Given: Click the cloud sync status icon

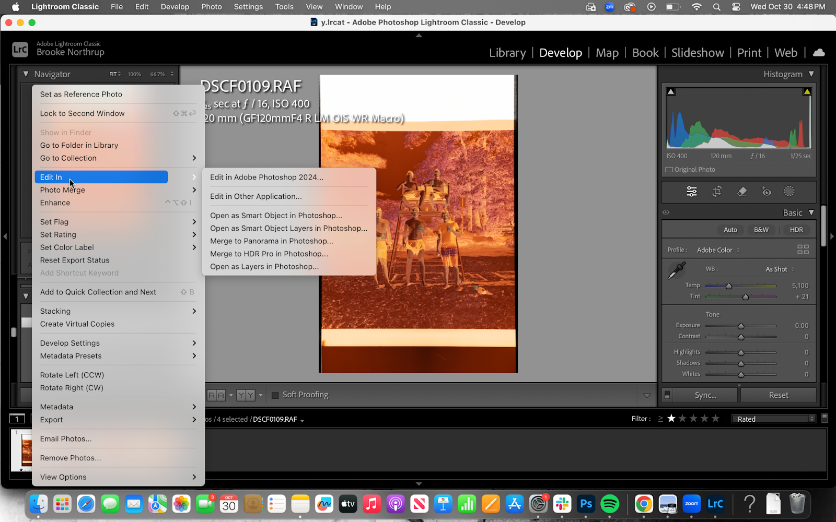Looking at the screenshot, I should pyautogui.click(x=819, y=53).
